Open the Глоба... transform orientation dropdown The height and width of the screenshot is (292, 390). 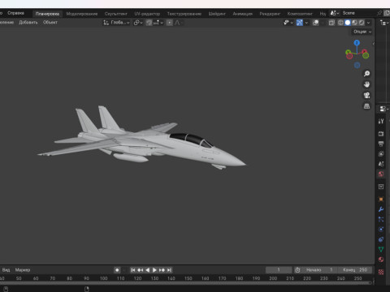click(116, 23)
